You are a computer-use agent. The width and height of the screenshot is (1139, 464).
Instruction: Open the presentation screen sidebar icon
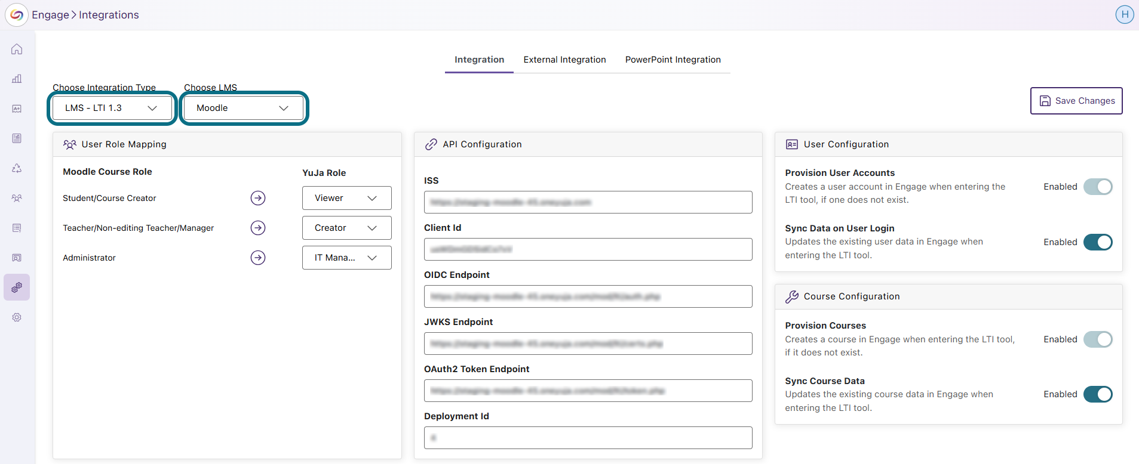coord(17,258)
